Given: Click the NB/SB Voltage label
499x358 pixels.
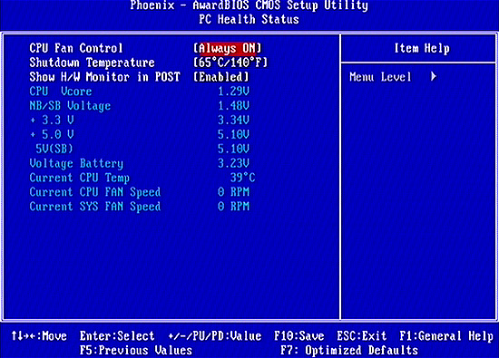Looking at the screenshot, I should point(70,106).
